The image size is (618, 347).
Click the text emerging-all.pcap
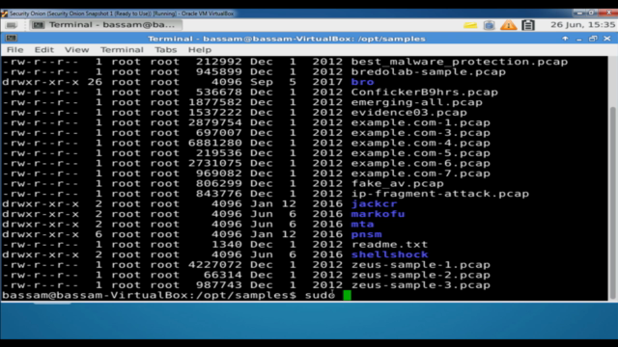(417, 103)
